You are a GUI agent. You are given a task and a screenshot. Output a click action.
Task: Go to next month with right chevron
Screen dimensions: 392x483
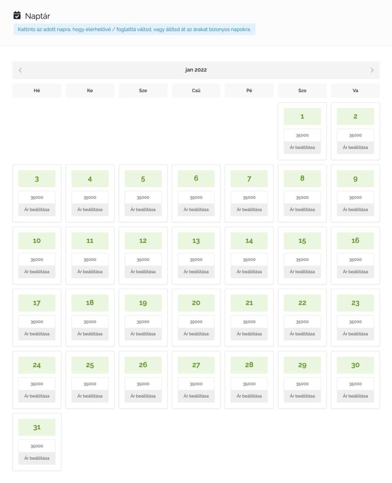coord(372,70)
